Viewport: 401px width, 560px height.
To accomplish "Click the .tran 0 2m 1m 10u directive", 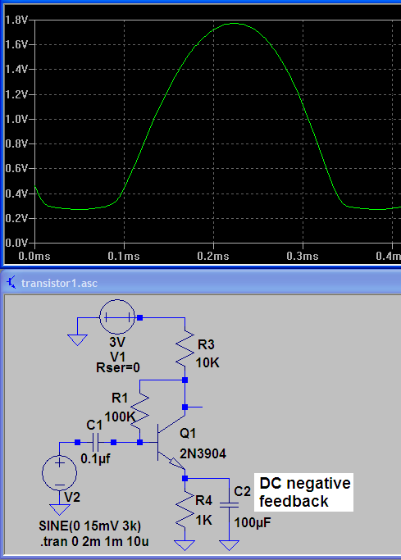I will click(94, 542).
